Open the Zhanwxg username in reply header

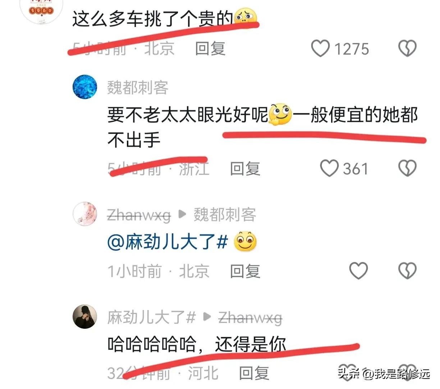pyautogui.click(x=139, y=215)
